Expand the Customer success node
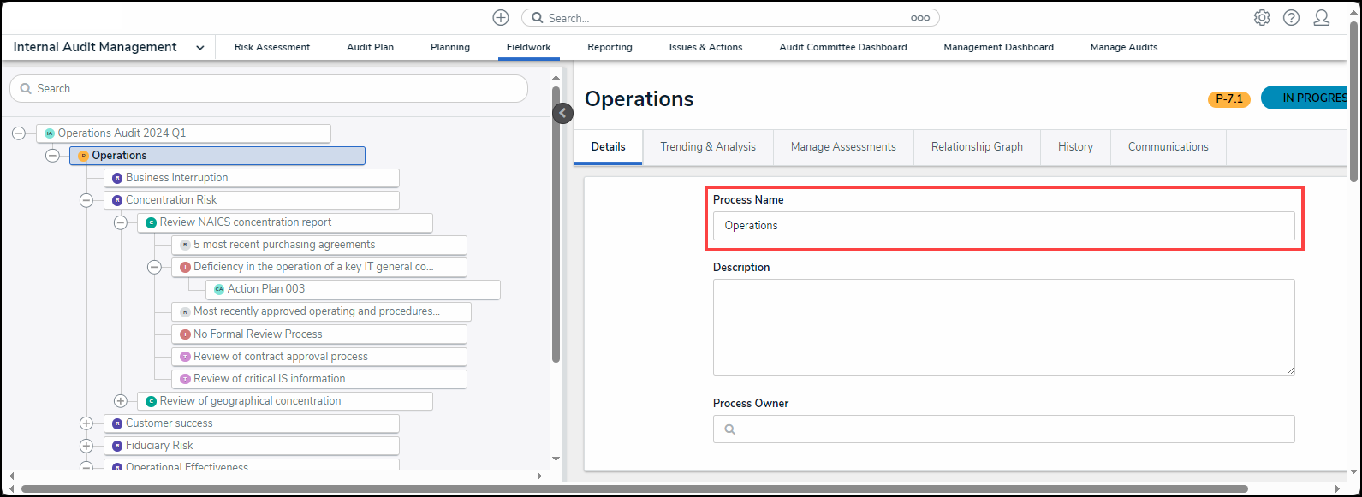This screenshot has height=497, width=1362. tap(86, 423)
